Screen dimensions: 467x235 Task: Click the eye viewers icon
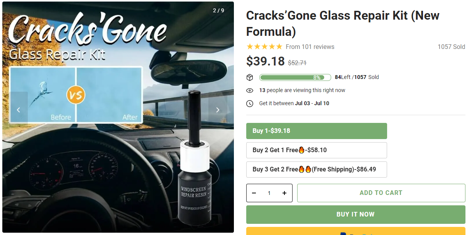(250, 91)
